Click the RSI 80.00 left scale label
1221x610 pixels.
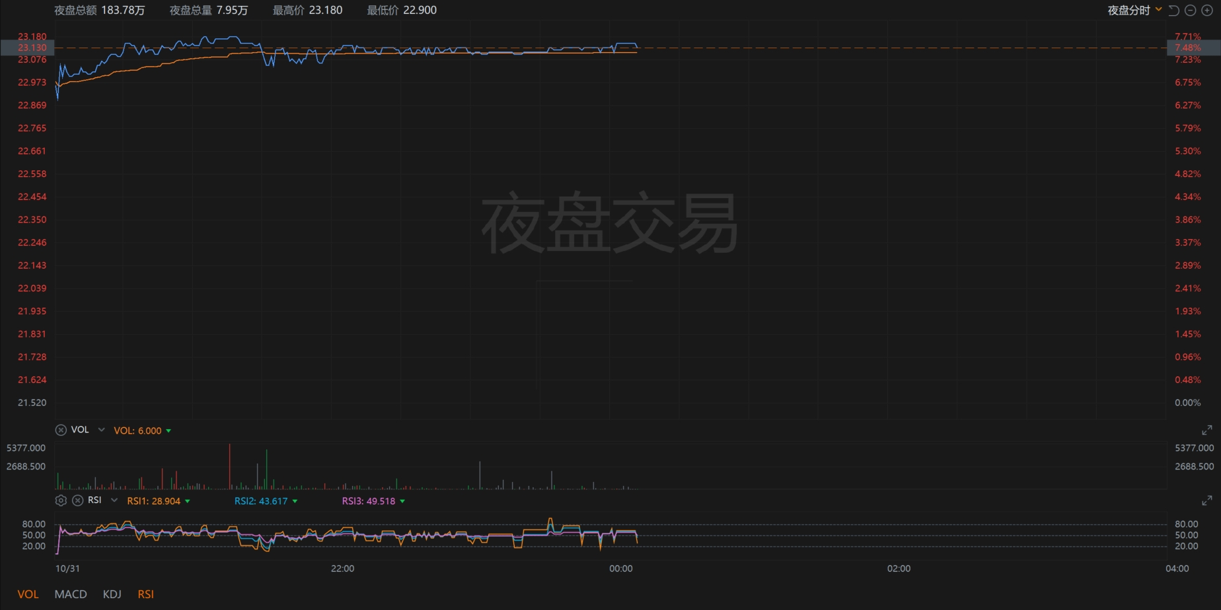point(34,524)
